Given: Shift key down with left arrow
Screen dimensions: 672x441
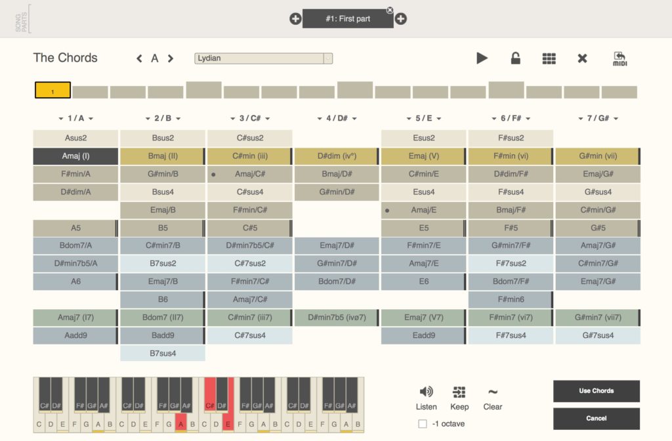Looking at the screenshot, I should 139,58.
